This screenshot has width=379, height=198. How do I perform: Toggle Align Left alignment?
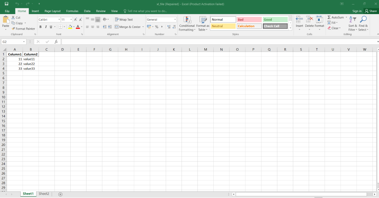pyautogui.click(x=87, y=27)
